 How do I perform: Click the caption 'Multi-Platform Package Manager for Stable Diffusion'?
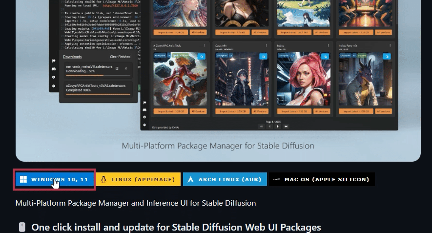[x=218, y=146]
